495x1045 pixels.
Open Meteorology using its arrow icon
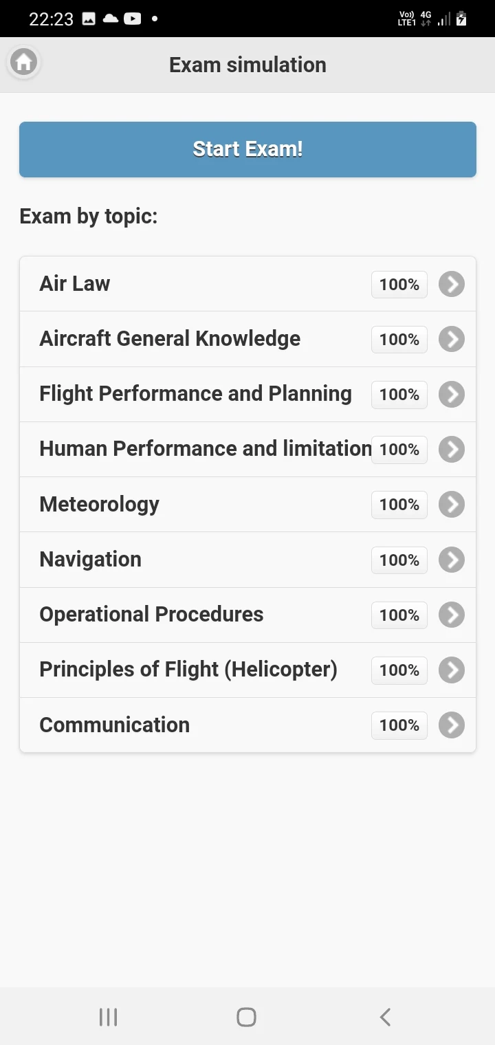[x=452, y=504]
